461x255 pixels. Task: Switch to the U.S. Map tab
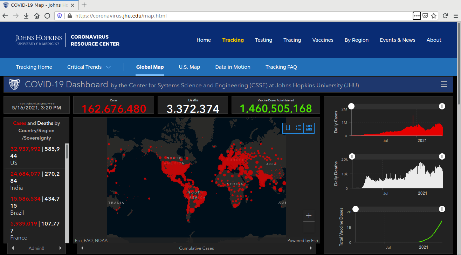point(189,67)
